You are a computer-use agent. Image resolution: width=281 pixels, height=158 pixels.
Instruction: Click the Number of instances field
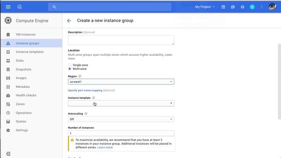pos(121,133)
